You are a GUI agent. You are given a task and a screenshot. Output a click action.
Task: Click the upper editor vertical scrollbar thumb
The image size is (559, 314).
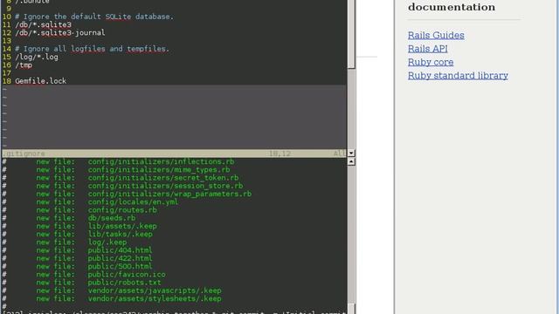pos(351,34)
